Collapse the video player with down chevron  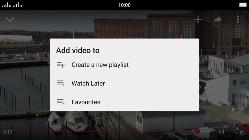[x=10, y=19]
